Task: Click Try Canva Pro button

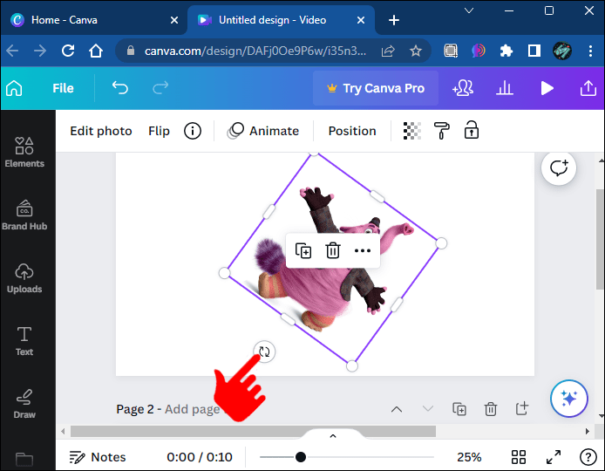Action: click(x=376, y=88)
